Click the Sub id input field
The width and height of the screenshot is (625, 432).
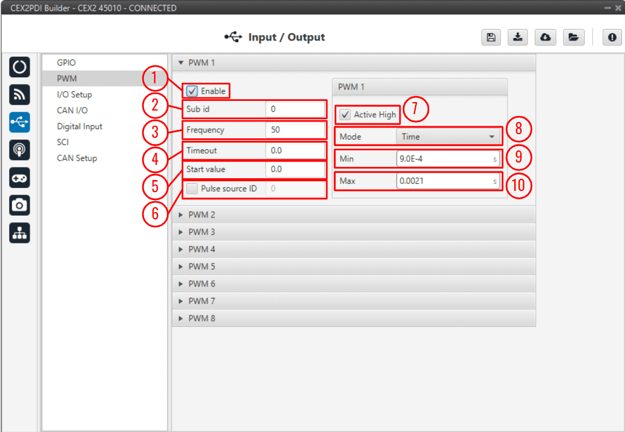(295, 109)
